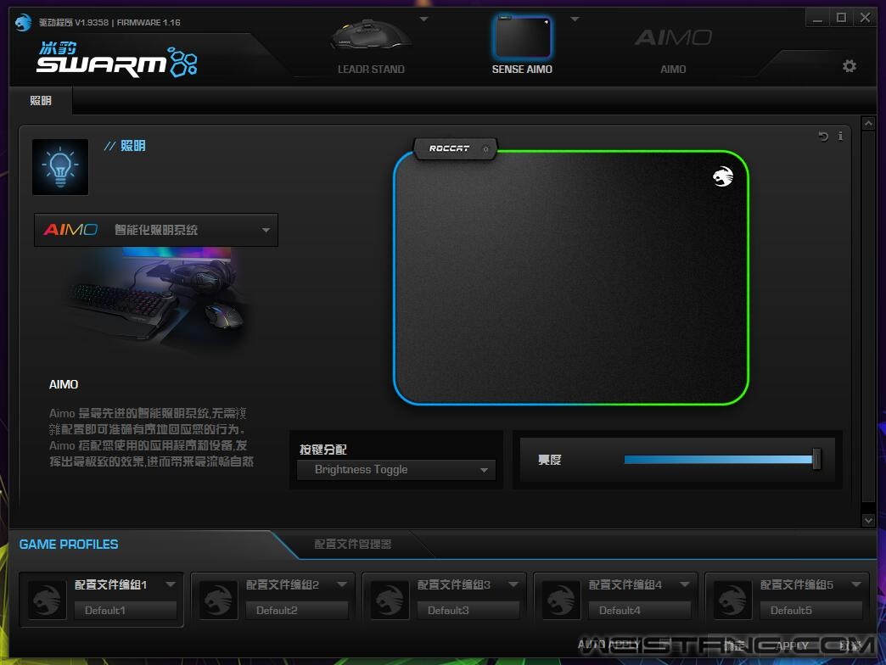The image size is (886, 665).
Task: Click the Roccat logo on the mousepad
Action: tap(723, 176)
